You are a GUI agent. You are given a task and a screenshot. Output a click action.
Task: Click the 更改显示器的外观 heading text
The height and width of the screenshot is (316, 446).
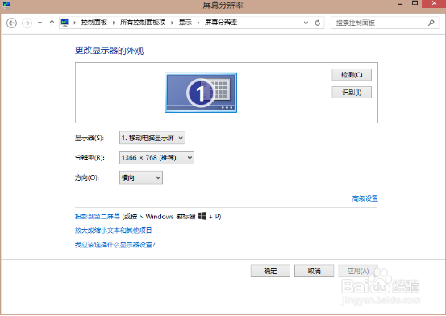109,51
